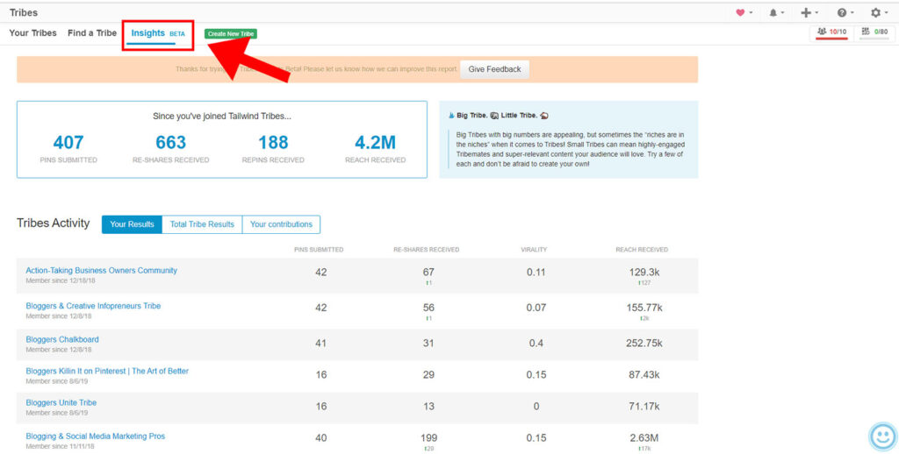Click the Member since 12/18/18 text
The image size is (899, 454).
pyautogui.click(x=59, y=280)
